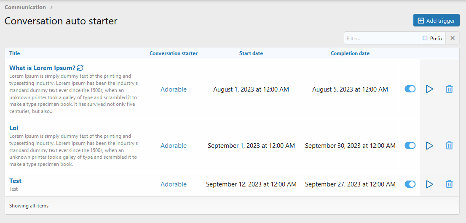Image resolution: width=466 pixels, height=223 pixels.
Task: Add a new trigger
Action: [x=436, y=21]
